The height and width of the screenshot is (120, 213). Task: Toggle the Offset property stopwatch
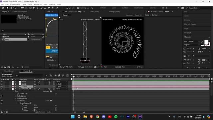tap(23, 110)
